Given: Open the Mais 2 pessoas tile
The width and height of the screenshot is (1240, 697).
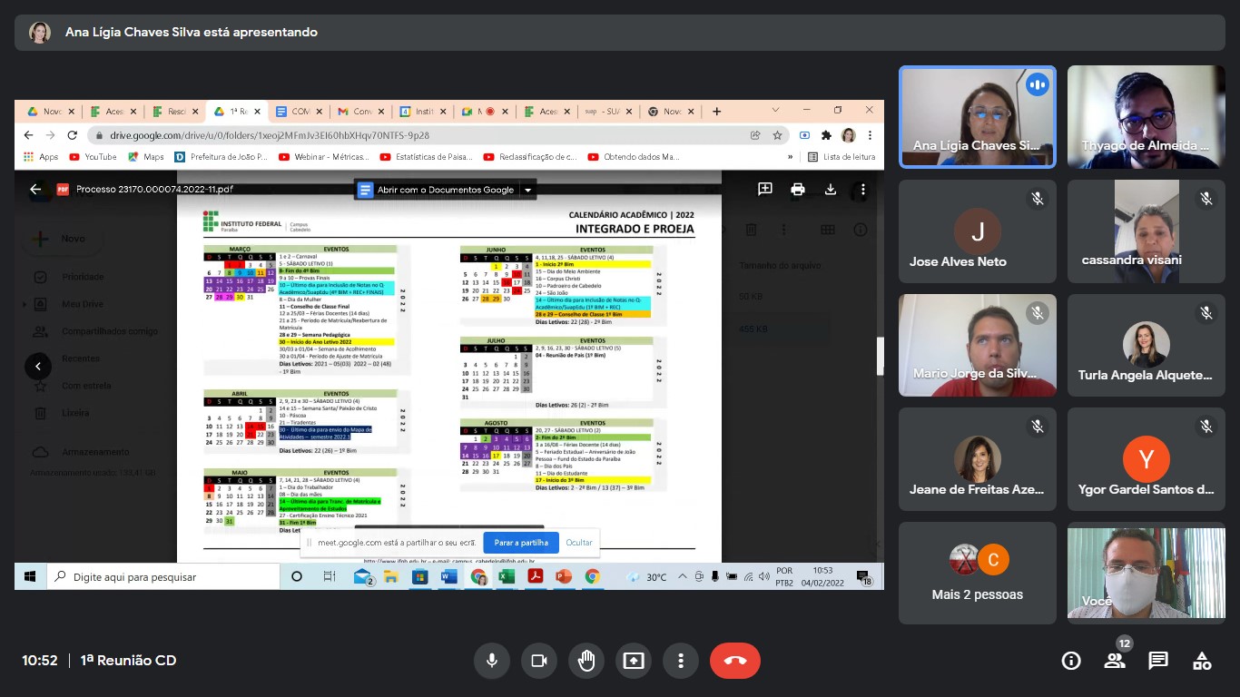Looking at the screenshot, I should click(x=977, y=573).
